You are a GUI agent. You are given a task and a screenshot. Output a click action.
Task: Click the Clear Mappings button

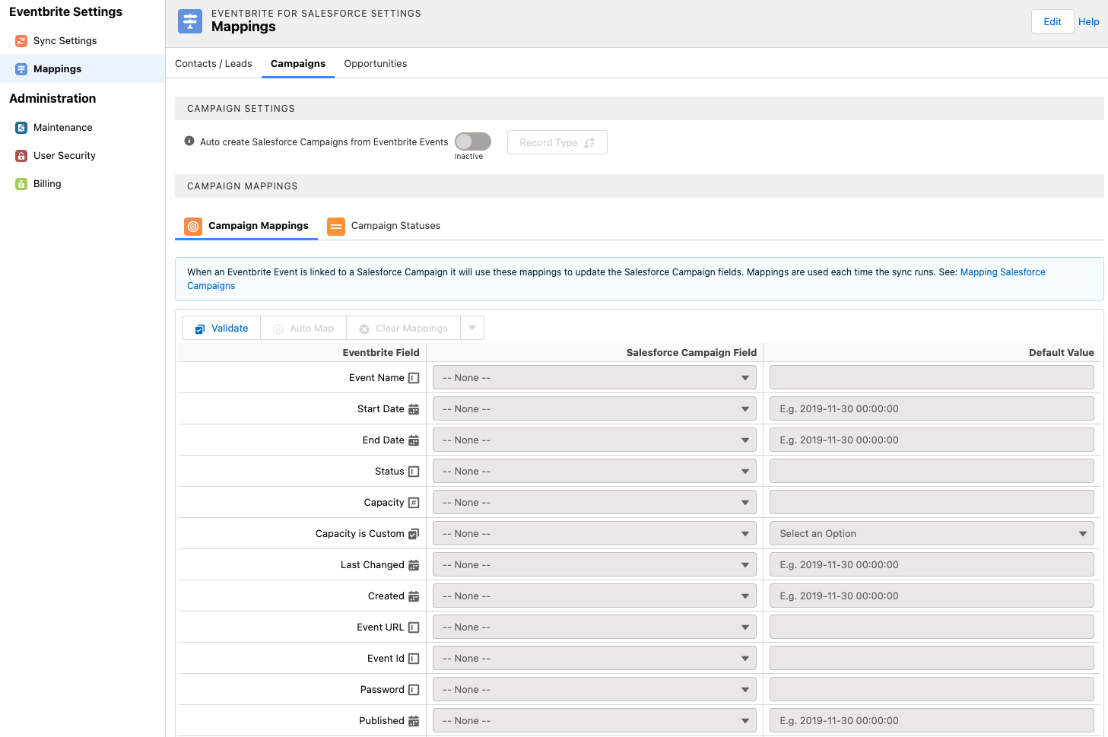(404, 328)
